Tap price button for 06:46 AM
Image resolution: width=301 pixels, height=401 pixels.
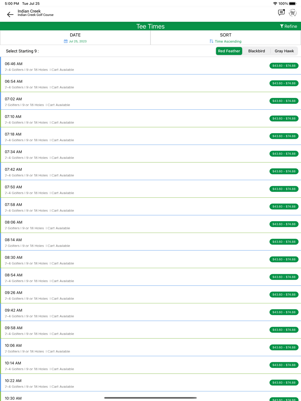[x=284, y=66]
